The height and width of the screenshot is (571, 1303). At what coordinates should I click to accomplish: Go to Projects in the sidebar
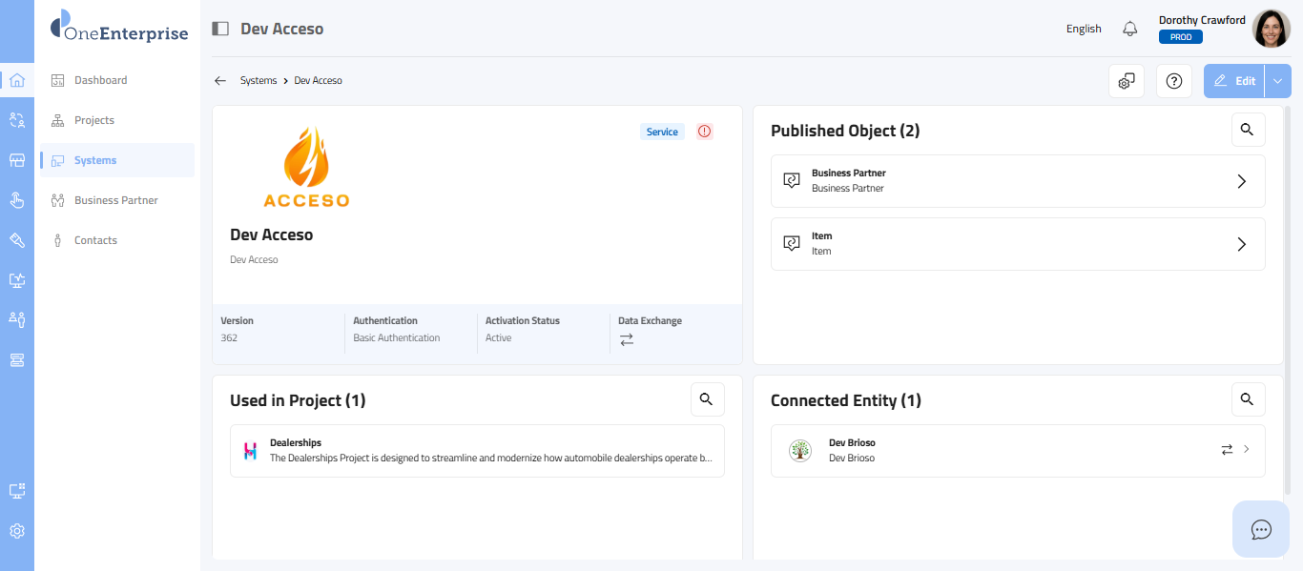click(93, 120)
